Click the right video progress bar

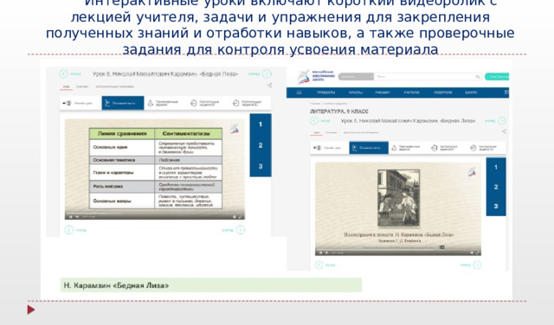pos(398,250)
